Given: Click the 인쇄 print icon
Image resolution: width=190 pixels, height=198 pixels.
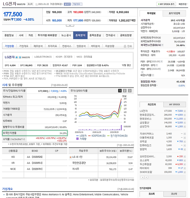Looking at the screenshot, I should click(x=125, y=46).
